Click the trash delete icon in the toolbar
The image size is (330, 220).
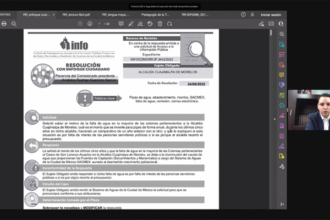click(160, 24)
